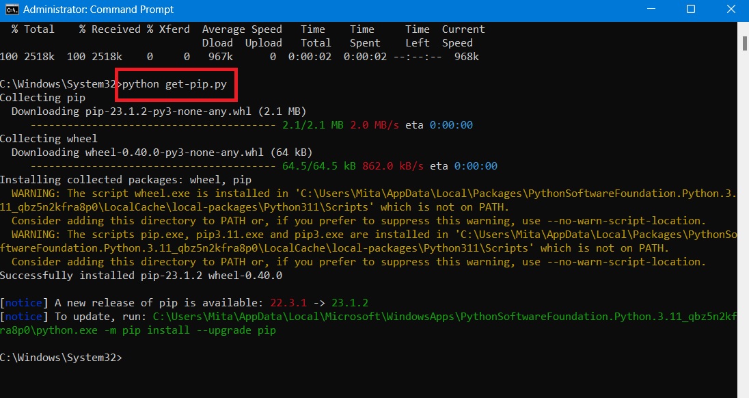749x398 pixels.
Task: Click the '[notice]' label about new pip release
Action: pyautogui.click(x=23, y=302)
